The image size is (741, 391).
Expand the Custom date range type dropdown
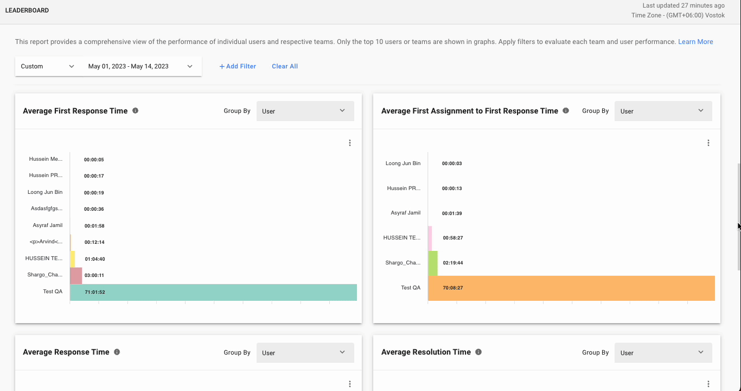click(48, 66)
